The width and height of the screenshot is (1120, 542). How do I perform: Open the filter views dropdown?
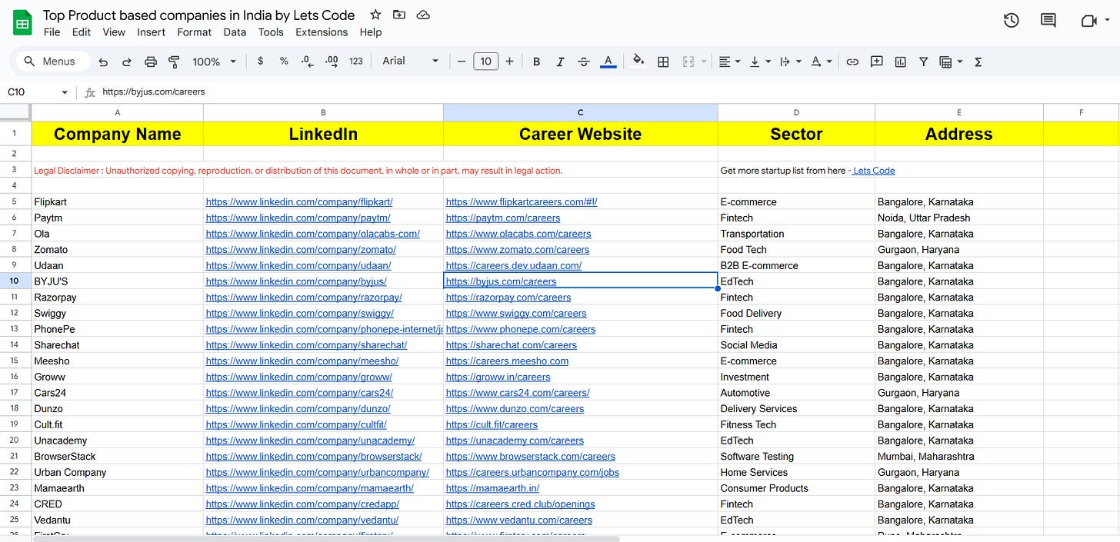pyautogui.click(x=951, y=62)
